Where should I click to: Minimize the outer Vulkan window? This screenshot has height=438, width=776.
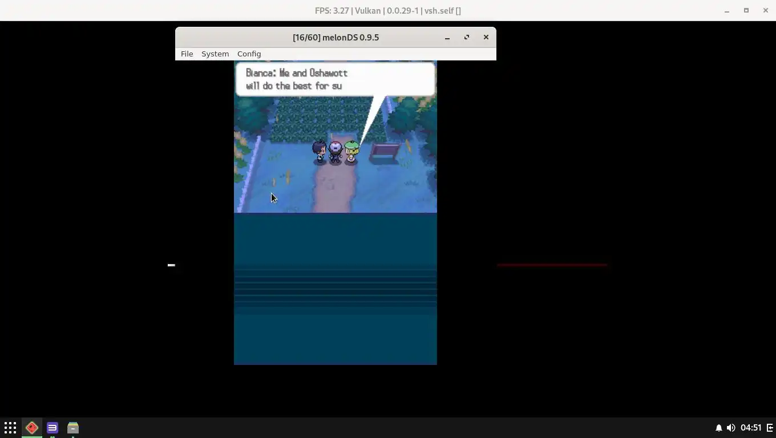tap(727, 11)
